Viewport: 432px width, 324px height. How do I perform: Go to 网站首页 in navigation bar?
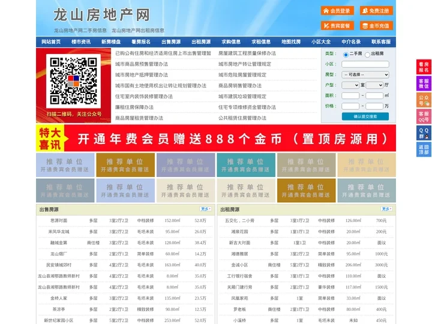click(51, 42)
